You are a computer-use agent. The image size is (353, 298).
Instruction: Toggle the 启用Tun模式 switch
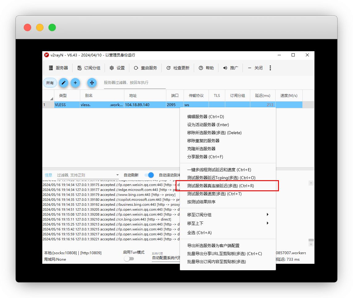[129, 259]
